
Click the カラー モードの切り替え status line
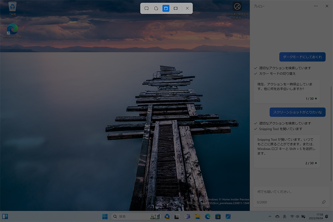click(x=277, y=74)
